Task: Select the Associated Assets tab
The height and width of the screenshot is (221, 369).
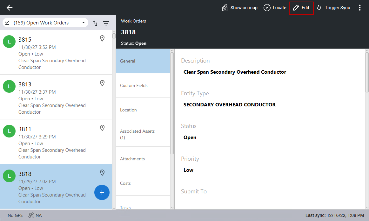Action: (x=143, y=134)
